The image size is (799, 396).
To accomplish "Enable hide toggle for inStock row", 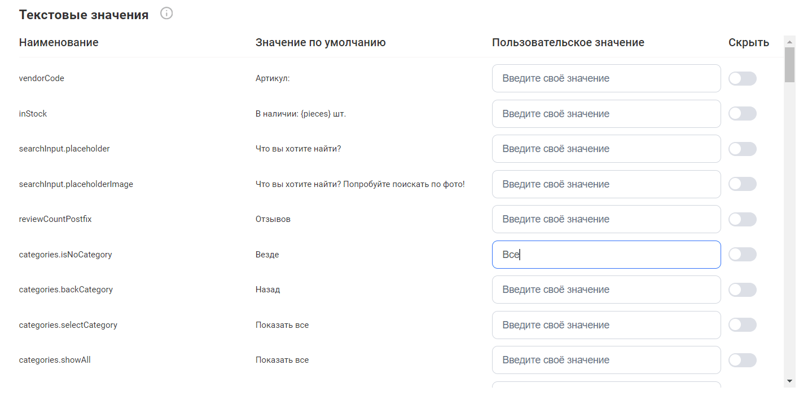I will (742, 114).
